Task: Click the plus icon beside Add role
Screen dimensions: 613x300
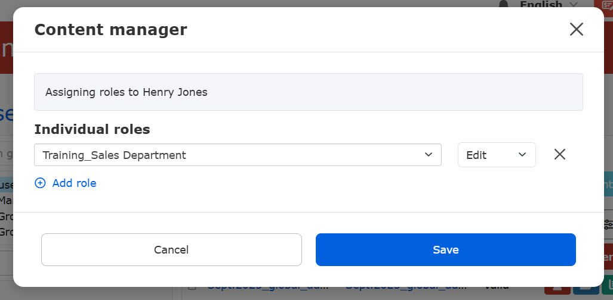Action: click(40, 183)
